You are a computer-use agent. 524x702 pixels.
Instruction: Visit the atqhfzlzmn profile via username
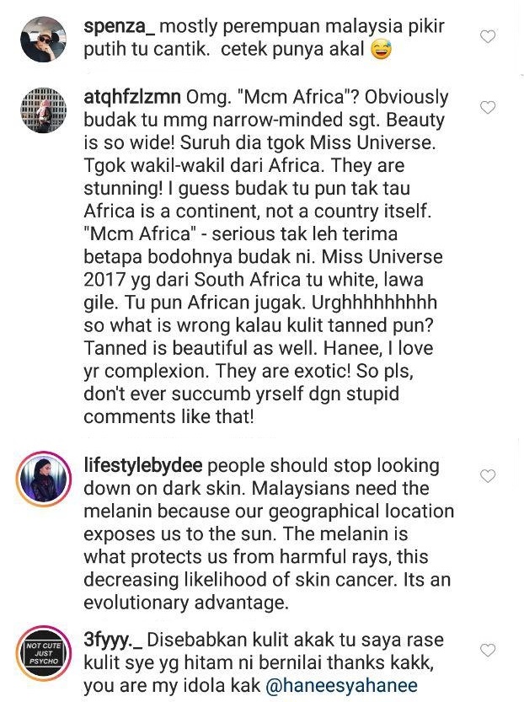[x=132, y=97]
